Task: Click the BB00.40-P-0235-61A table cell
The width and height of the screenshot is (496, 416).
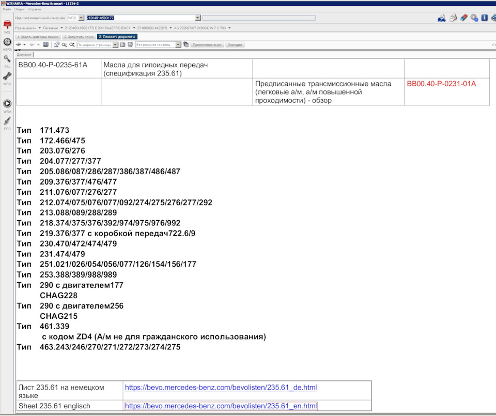Action: point(59,69)
